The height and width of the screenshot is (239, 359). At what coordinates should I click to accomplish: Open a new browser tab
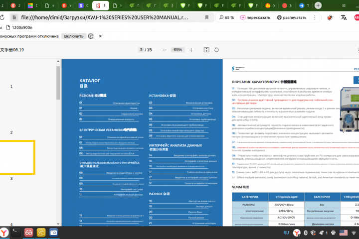coord(318,5)
